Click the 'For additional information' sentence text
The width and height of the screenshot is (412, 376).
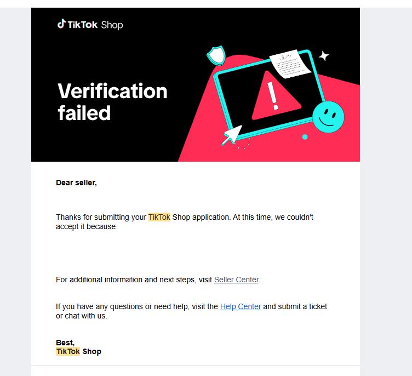tap(134, 280)
